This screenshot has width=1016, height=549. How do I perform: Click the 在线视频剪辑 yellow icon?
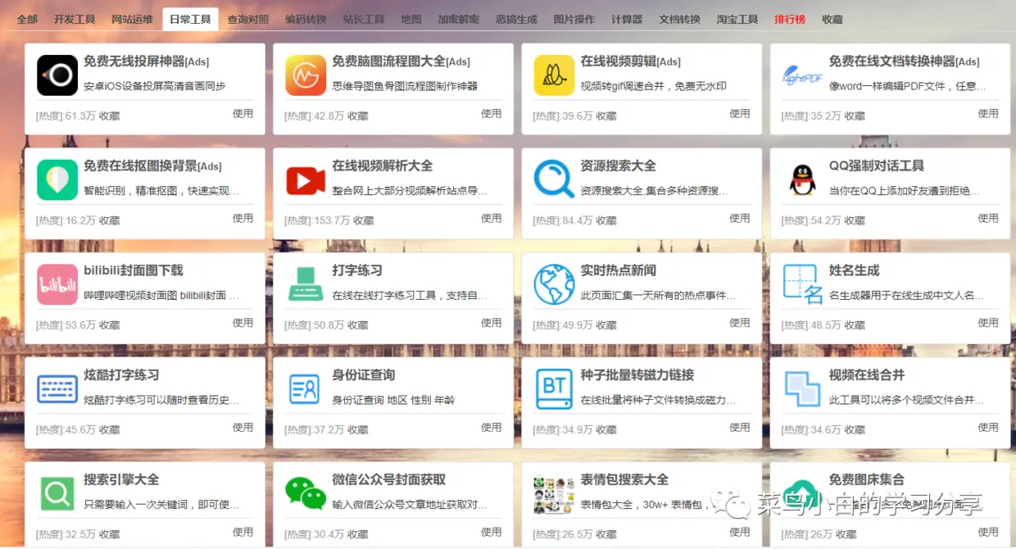pyautogui.click(x=554, y=75)
